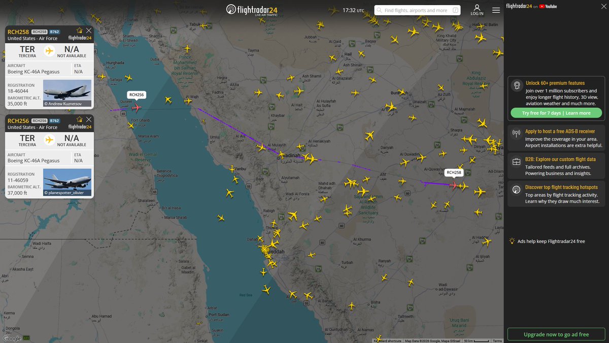Click the hotspots radar icon
The width and height of the screenshot is (609, 343).
coord(516,190)
